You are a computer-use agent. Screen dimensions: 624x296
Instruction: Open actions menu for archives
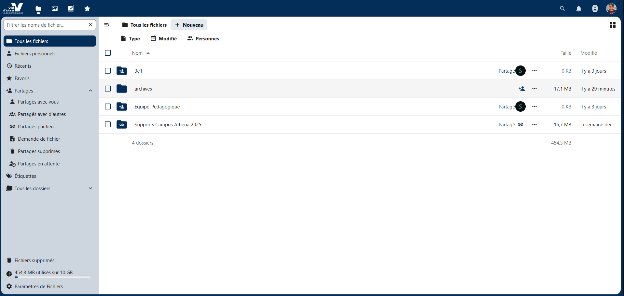pos(534,89)
